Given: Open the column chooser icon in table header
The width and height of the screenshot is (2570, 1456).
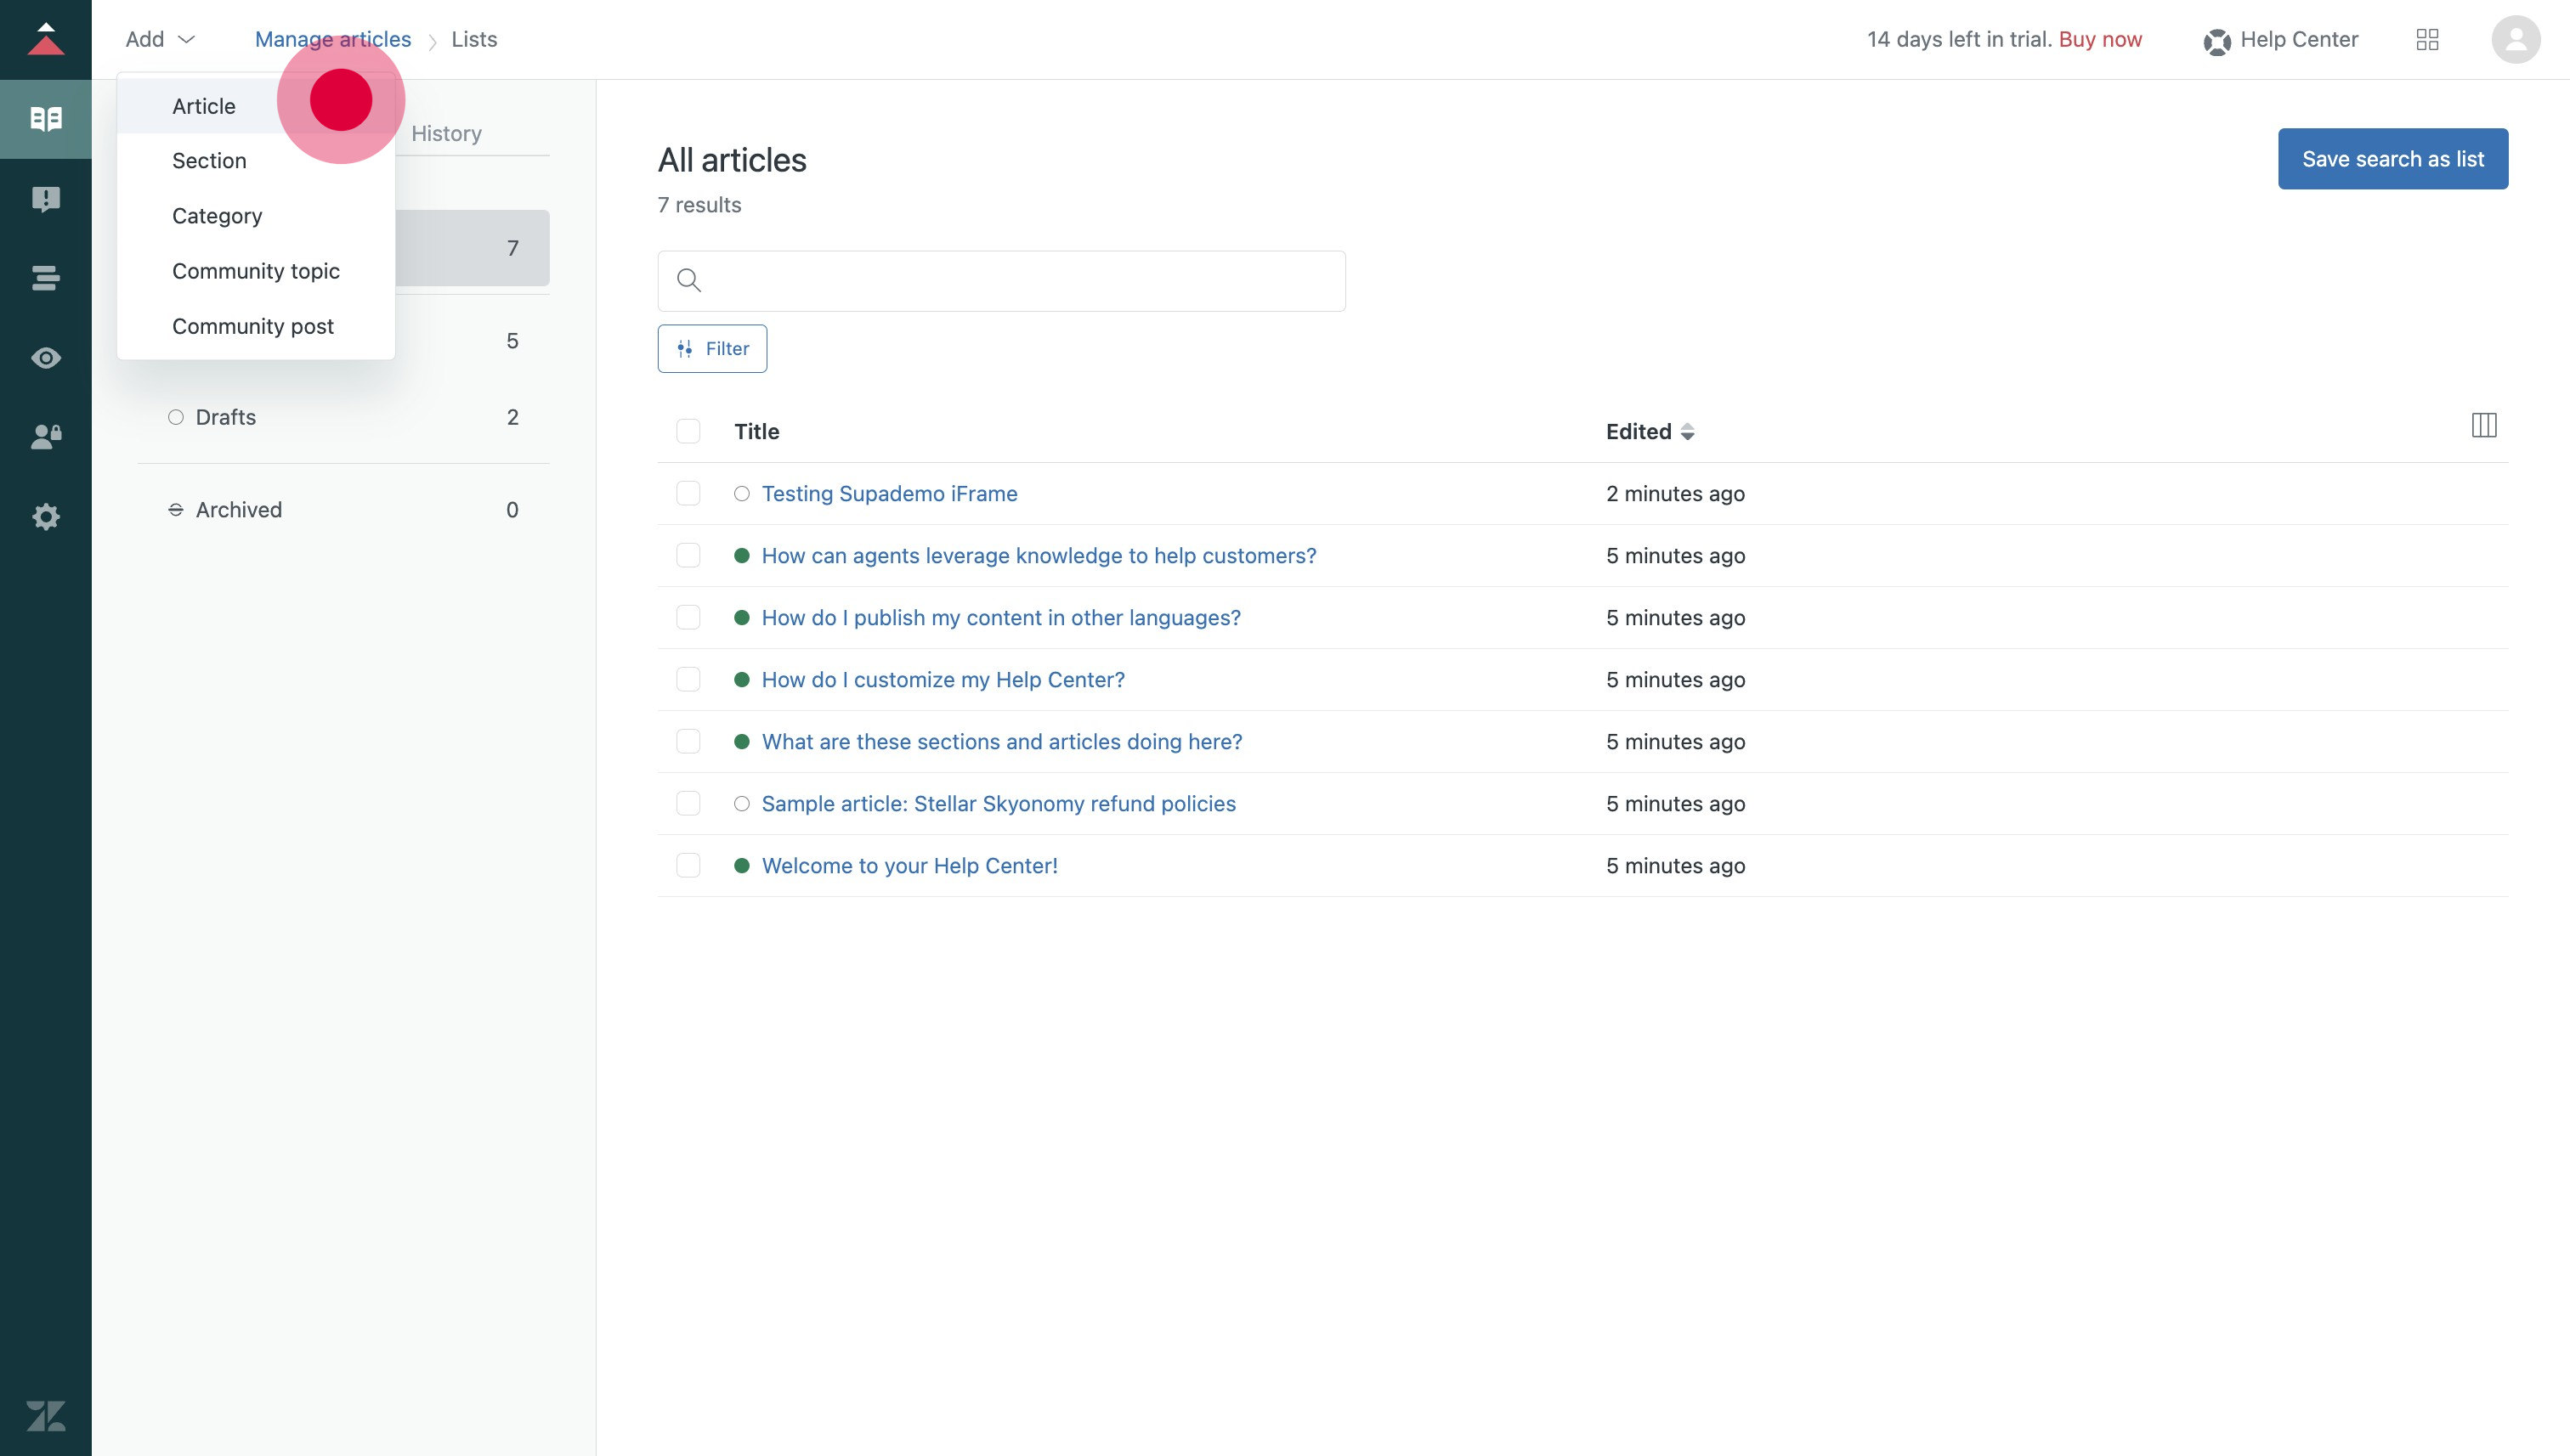Looking at the screenshot, I should (x=2483, y=426).
